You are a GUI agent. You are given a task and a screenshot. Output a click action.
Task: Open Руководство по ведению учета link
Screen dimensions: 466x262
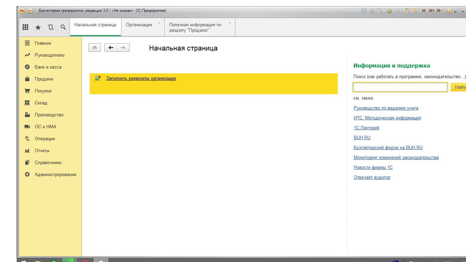coord(386,108)
